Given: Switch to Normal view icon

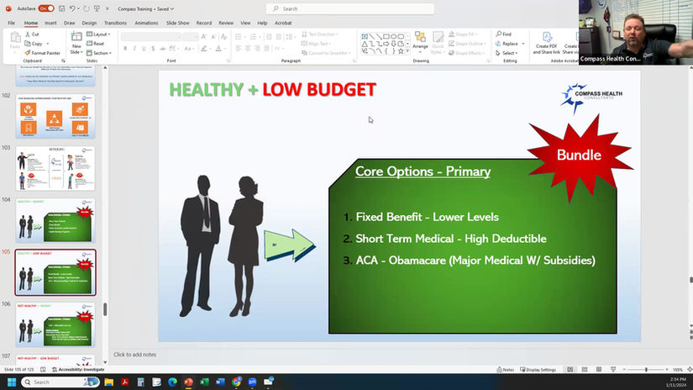Looking at the screenshot, I should 570,370.
